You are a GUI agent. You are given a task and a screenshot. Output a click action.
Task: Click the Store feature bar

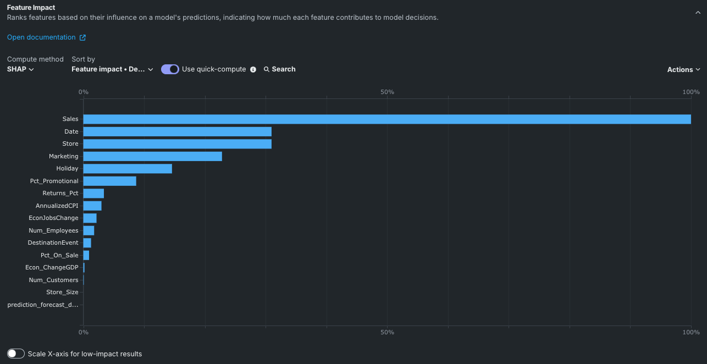(x=177, y=144)
